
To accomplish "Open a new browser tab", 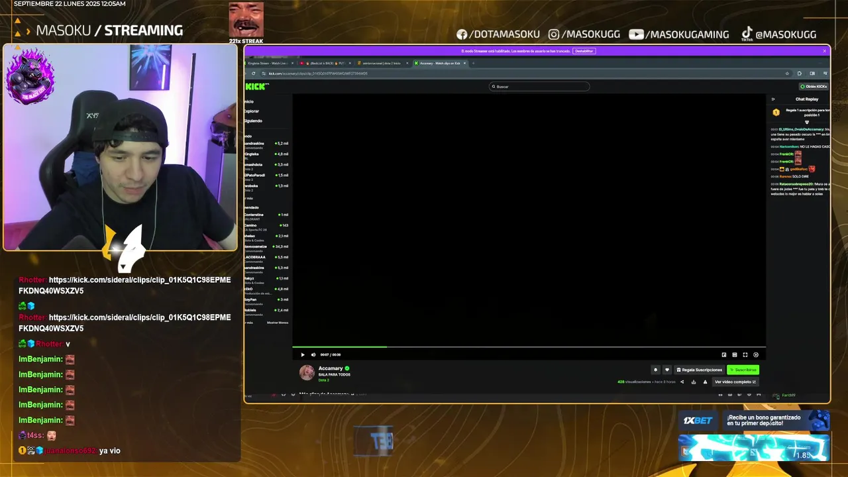I will (x=473, y=63).
